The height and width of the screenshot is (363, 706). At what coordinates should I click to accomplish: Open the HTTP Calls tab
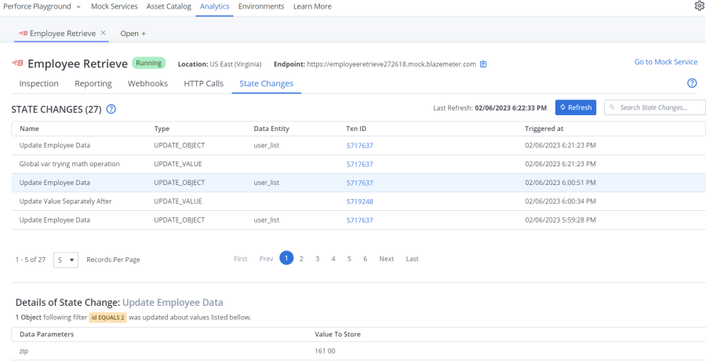point(203,84)
